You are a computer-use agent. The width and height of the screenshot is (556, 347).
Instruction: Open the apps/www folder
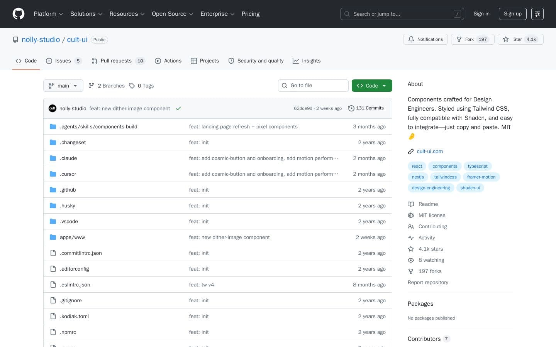(x=72, y=237)
